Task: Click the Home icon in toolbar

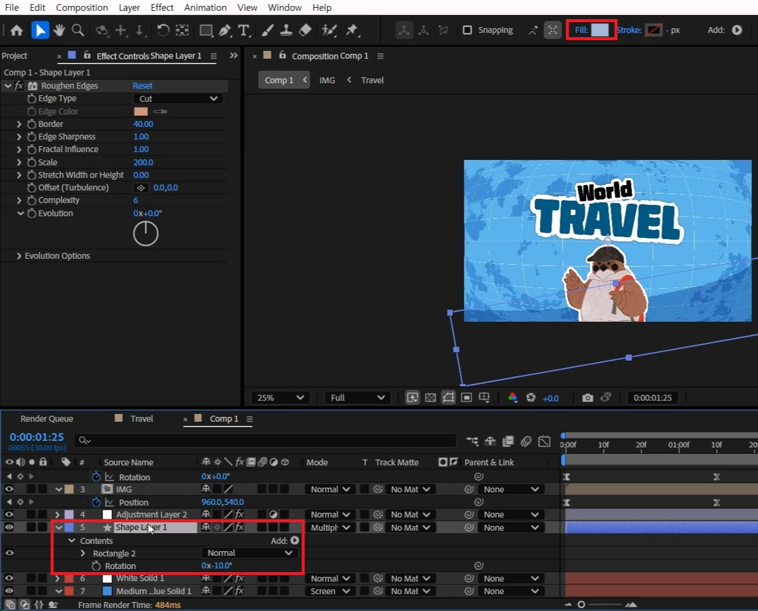Action: point(17,30)
